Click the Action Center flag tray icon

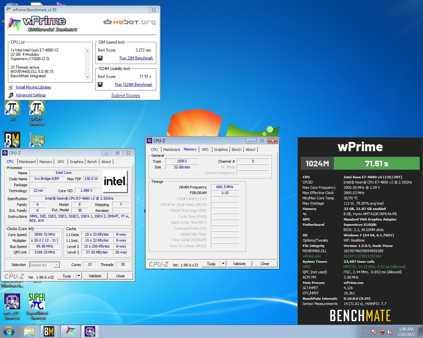374,332
